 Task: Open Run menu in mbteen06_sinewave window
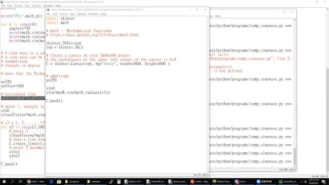(x=27, y=6)
